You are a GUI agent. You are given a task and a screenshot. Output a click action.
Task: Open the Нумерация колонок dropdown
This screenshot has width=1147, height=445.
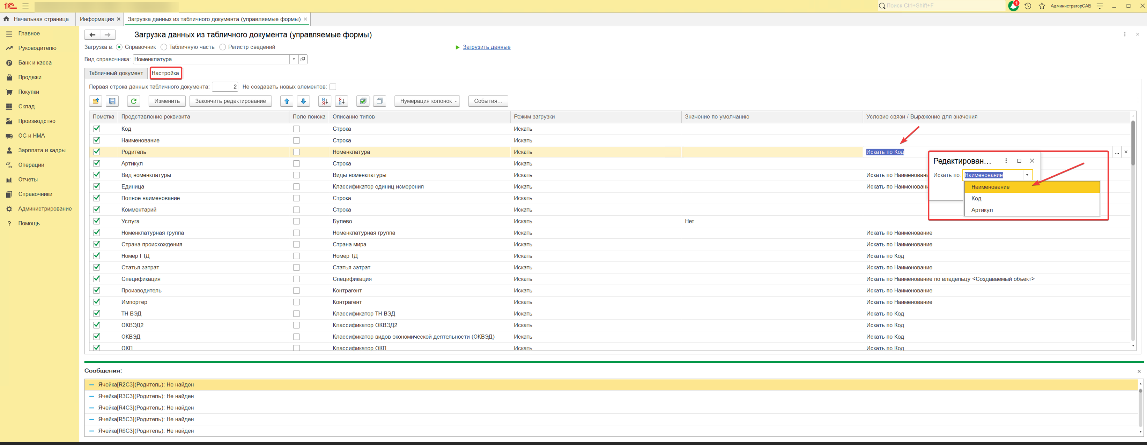(x=427, y=101)
